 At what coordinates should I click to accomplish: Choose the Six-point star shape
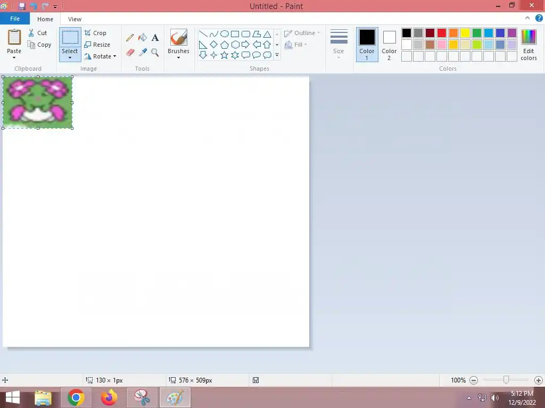pyautogui.click(x=235, y=55)
